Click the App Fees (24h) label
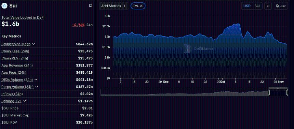 click(x=14, y=72)
